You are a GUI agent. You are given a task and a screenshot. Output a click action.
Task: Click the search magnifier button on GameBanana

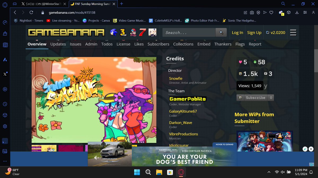(221, 33)
